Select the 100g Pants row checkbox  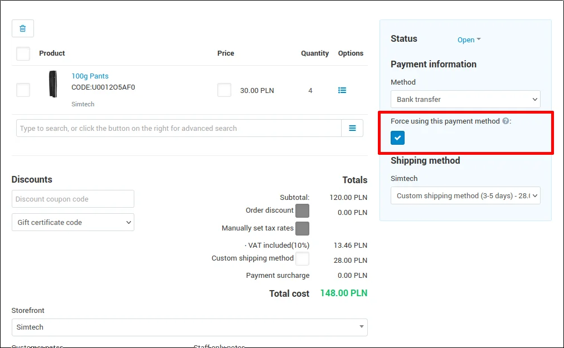coord(23,90)
